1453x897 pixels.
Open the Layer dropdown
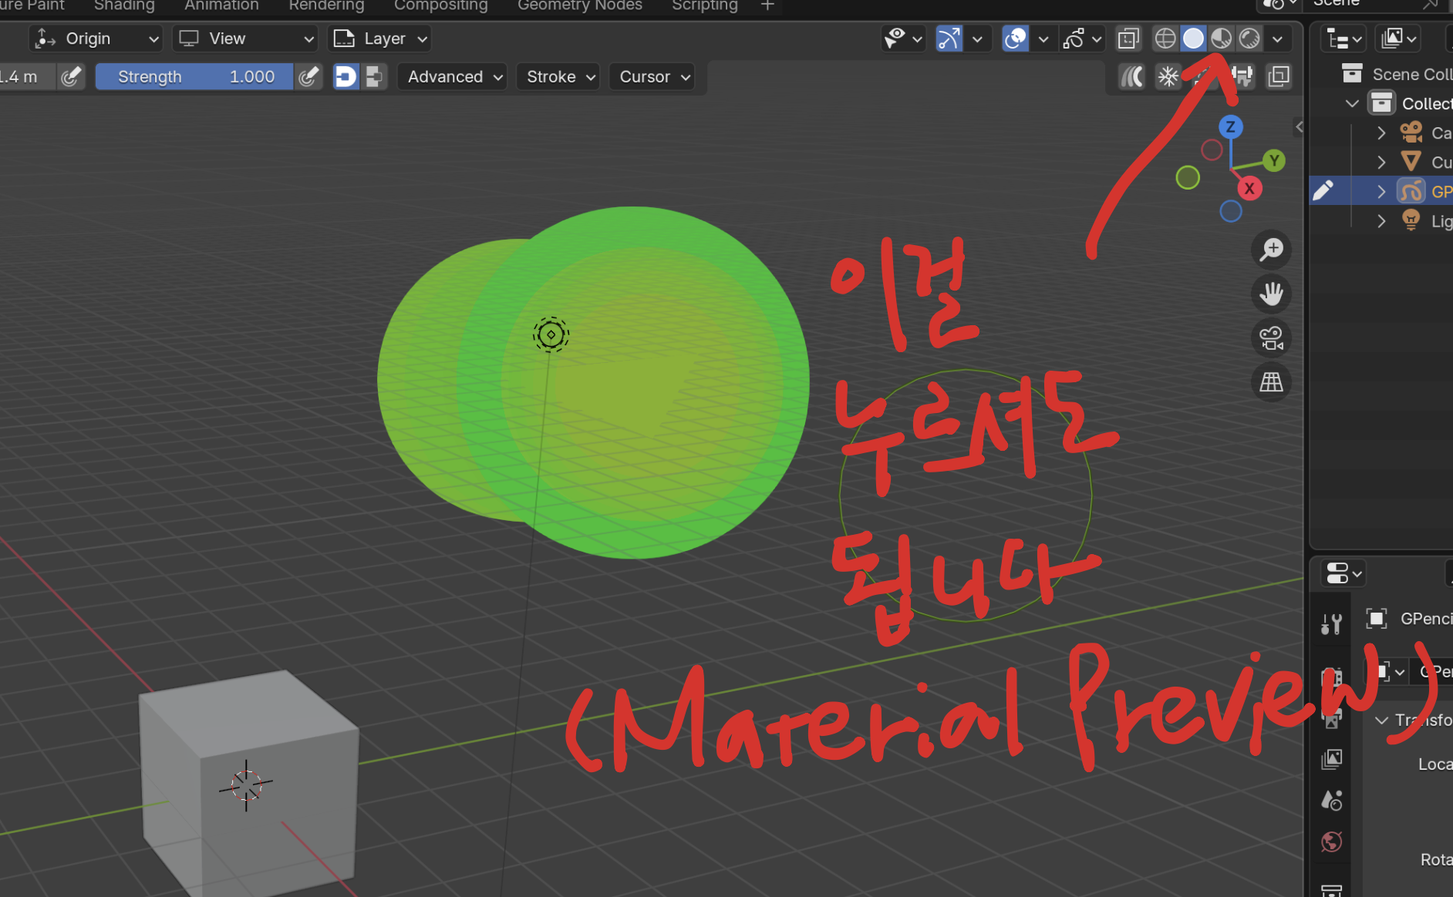pyautogui.click(x=379, y=39)
